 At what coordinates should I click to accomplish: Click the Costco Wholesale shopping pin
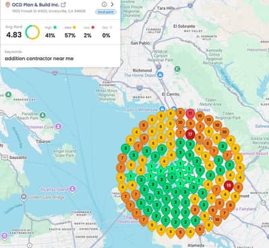(x=162, y=108)
